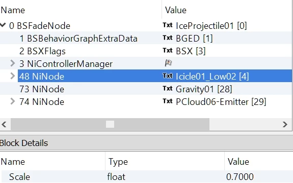293x183 pixels.
Task: Select the 2 BSXFlags block
Action: (x=146, y=51)
